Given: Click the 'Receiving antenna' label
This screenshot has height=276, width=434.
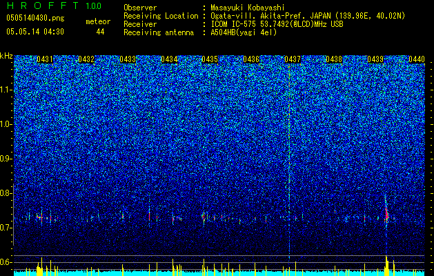Looking at the screenshot, I should click(x=159, y=32).
